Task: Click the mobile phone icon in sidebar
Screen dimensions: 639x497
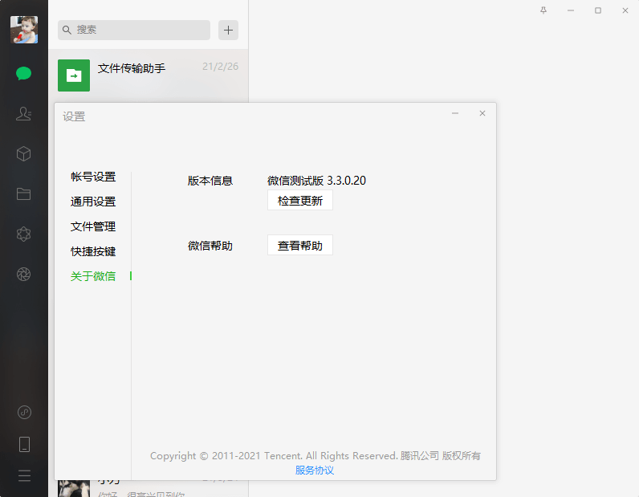Action: pyautogui.click(x=24, y=444)
